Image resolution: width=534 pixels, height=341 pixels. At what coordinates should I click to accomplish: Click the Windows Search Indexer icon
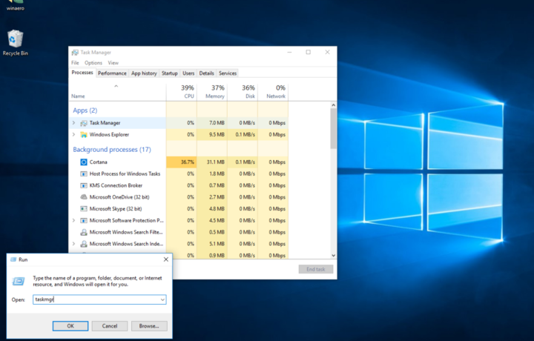[x=83, y=244]
